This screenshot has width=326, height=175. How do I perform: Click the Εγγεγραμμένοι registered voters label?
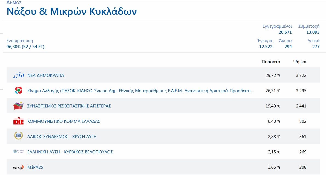277,27
